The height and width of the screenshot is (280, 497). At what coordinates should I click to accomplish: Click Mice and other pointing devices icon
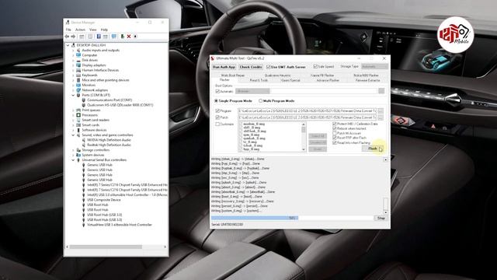(78, 80)
